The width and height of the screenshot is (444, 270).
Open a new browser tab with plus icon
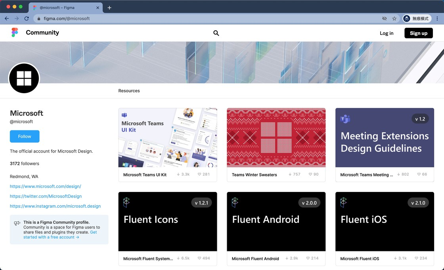(x=109, y=8)
